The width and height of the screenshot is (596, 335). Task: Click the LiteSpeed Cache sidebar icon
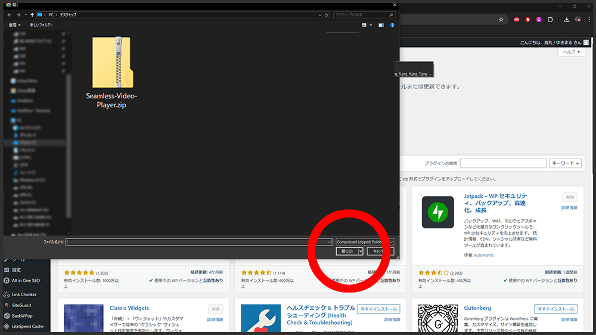coord(7,327)
